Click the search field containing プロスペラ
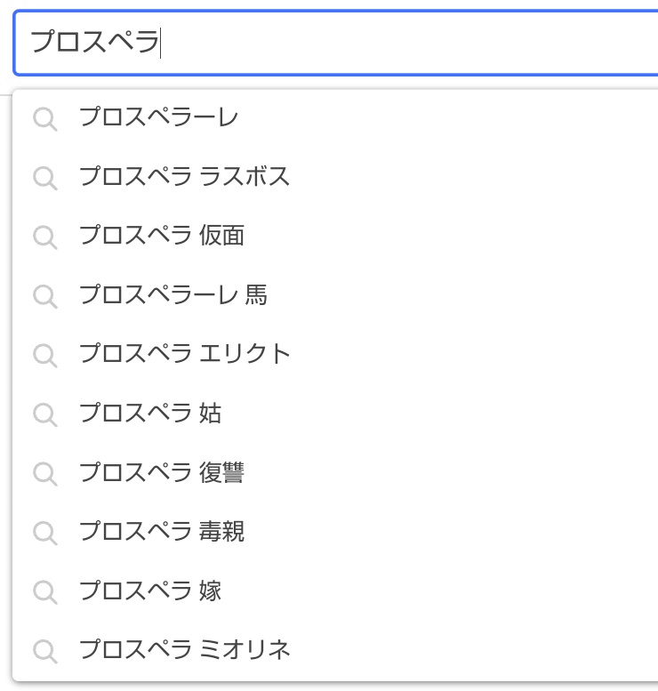 [x=336, y=43]
